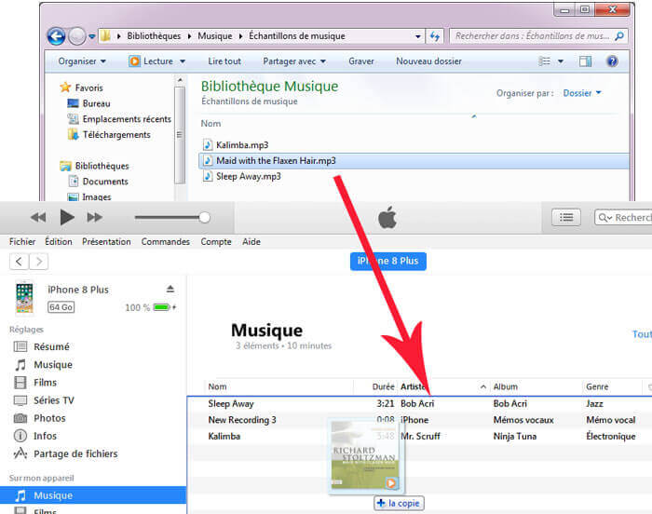Click the Explorer search field
652x514 pixels.
[538, 36]
